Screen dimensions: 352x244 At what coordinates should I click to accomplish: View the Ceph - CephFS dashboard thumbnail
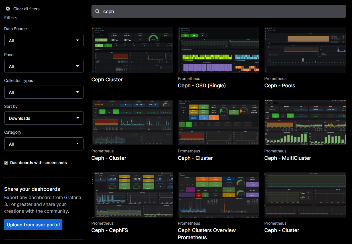point(132,195)
